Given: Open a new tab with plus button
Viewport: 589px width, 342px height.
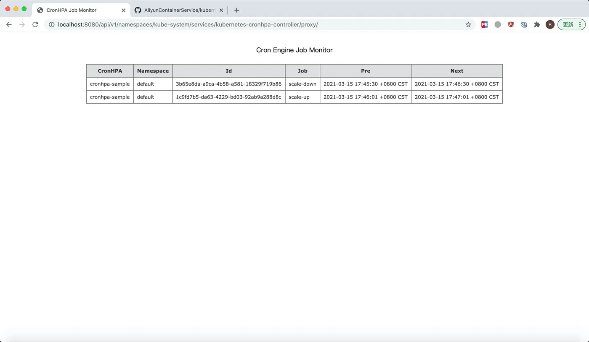Looking at the screenshot, I should click(x=236, y=10).
